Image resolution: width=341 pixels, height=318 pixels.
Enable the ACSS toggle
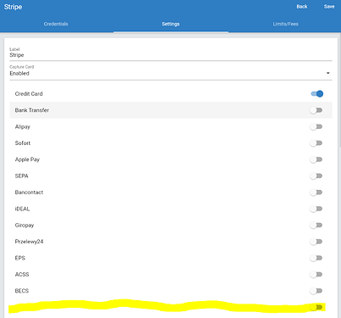point(316,274)
